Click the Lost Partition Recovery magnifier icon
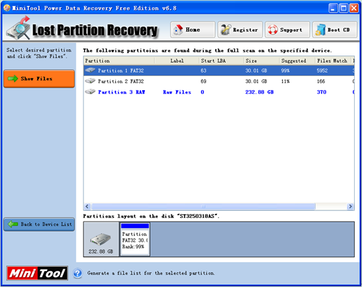Image resolution: width=362 pixels, height=287 pixels. 18,28
